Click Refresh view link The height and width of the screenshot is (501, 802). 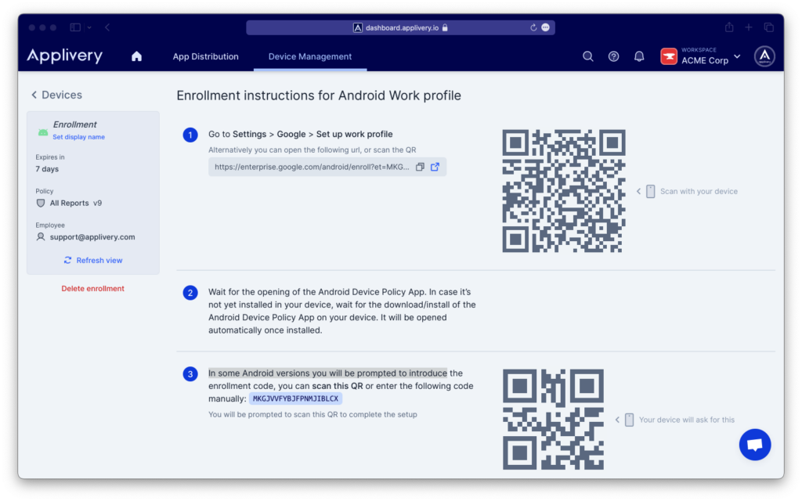(99, 260)
